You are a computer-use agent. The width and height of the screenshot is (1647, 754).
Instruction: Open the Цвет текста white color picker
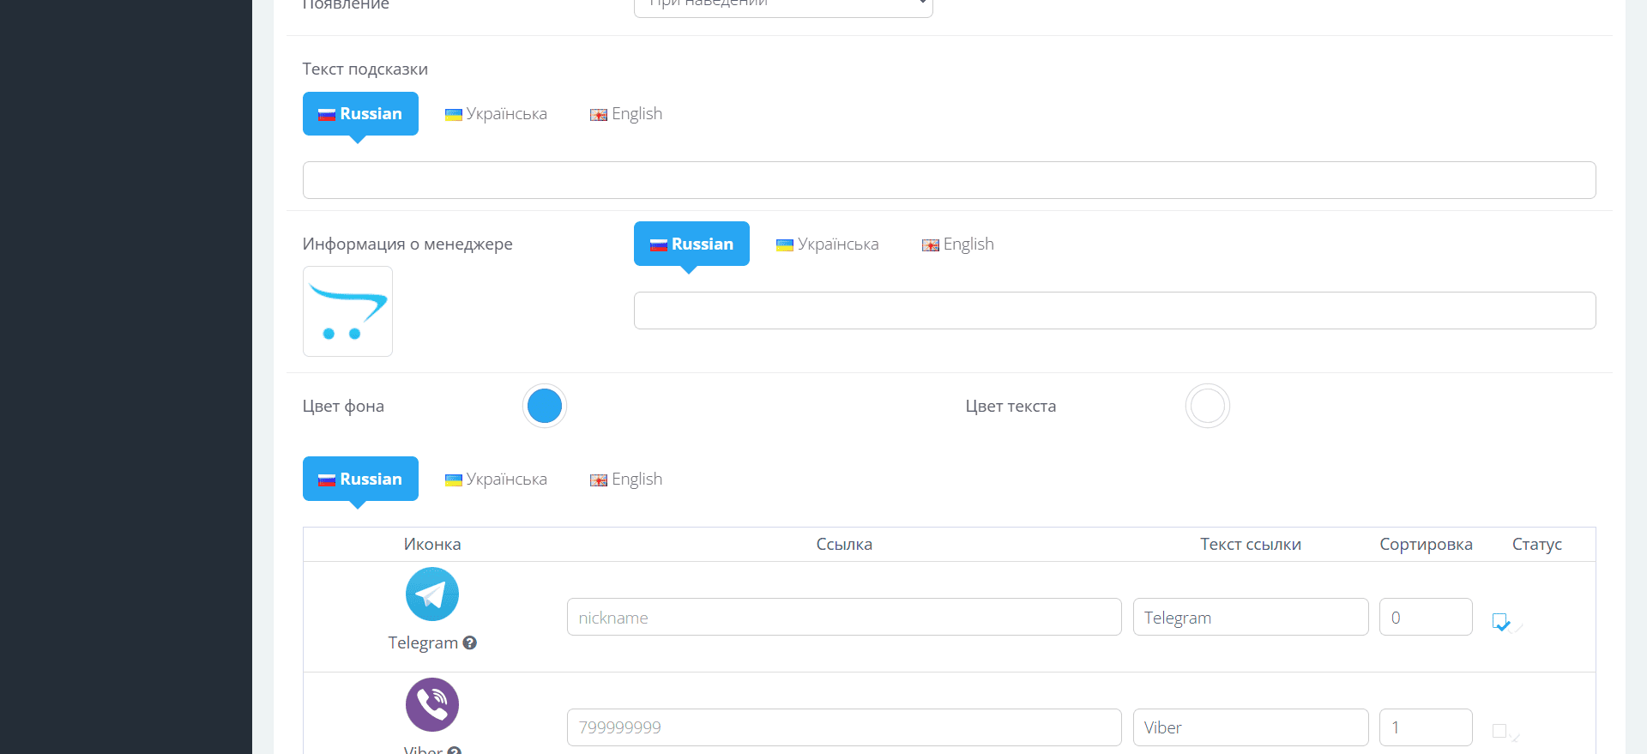pyautogui.click(x=1208, y=406)
